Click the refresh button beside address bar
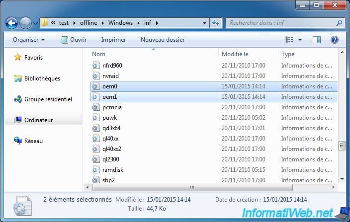 [x=216, y=23]
